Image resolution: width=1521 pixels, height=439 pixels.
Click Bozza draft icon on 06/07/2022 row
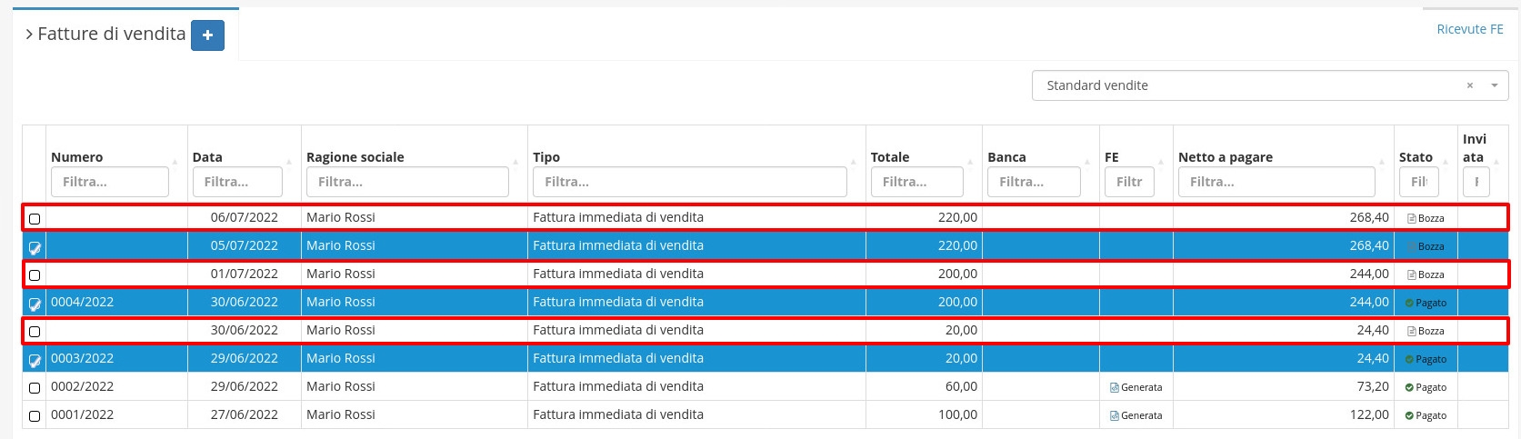coord(1412,219)
